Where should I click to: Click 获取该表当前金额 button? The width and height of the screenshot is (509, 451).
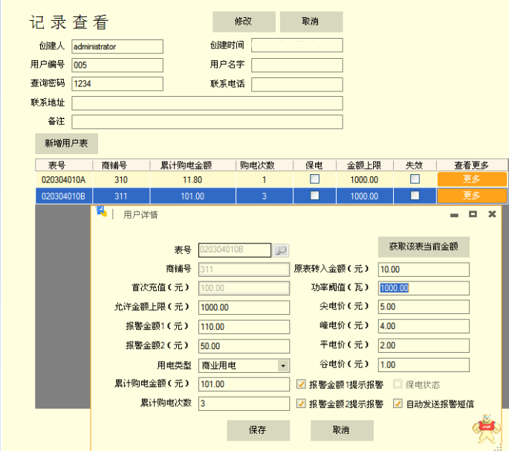pos(424,246)
